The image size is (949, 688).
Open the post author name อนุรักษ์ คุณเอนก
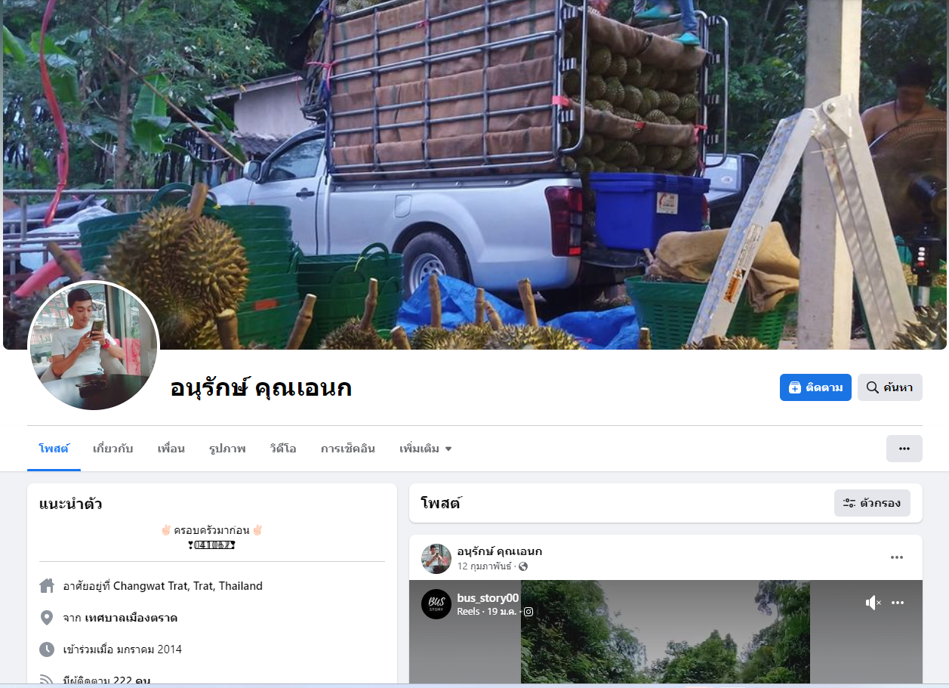(499, 551)
